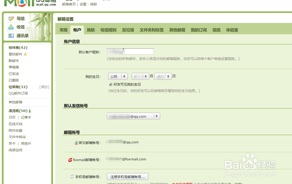
Task: Open the 文件夹和标签 tab
Action: click(x=152, y=30)
